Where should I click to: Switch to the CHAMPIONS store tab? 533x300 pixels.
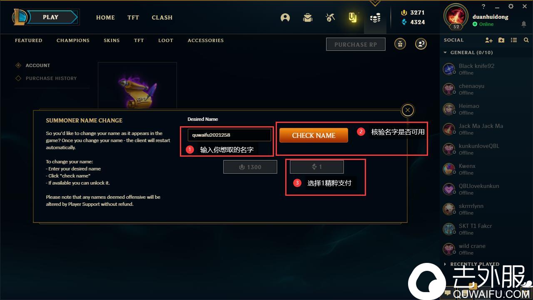pos(73,40)
